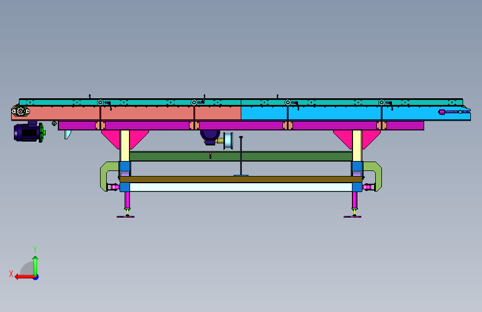Select the purple drive unit beneath the magenta beam
The image size is (482, 312).
tap(210, 137)
